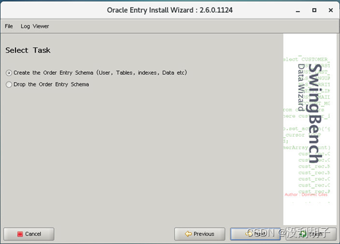Open the File menu

[x=9, y=26]
